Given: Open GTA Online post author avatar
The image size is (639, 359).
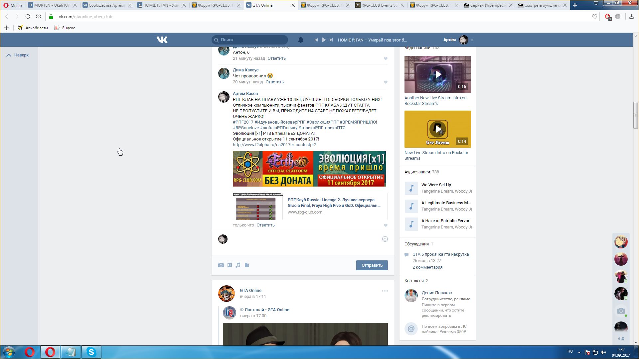Looking at the screenshot, I should tap(227, 293).
